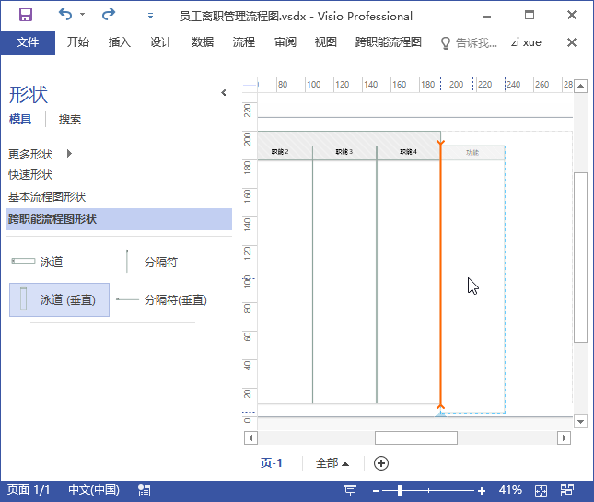This screenshot has width=594, height=502.
Task: Switch to the 视图 ribbon tab
Action: (x=326, y=42)
